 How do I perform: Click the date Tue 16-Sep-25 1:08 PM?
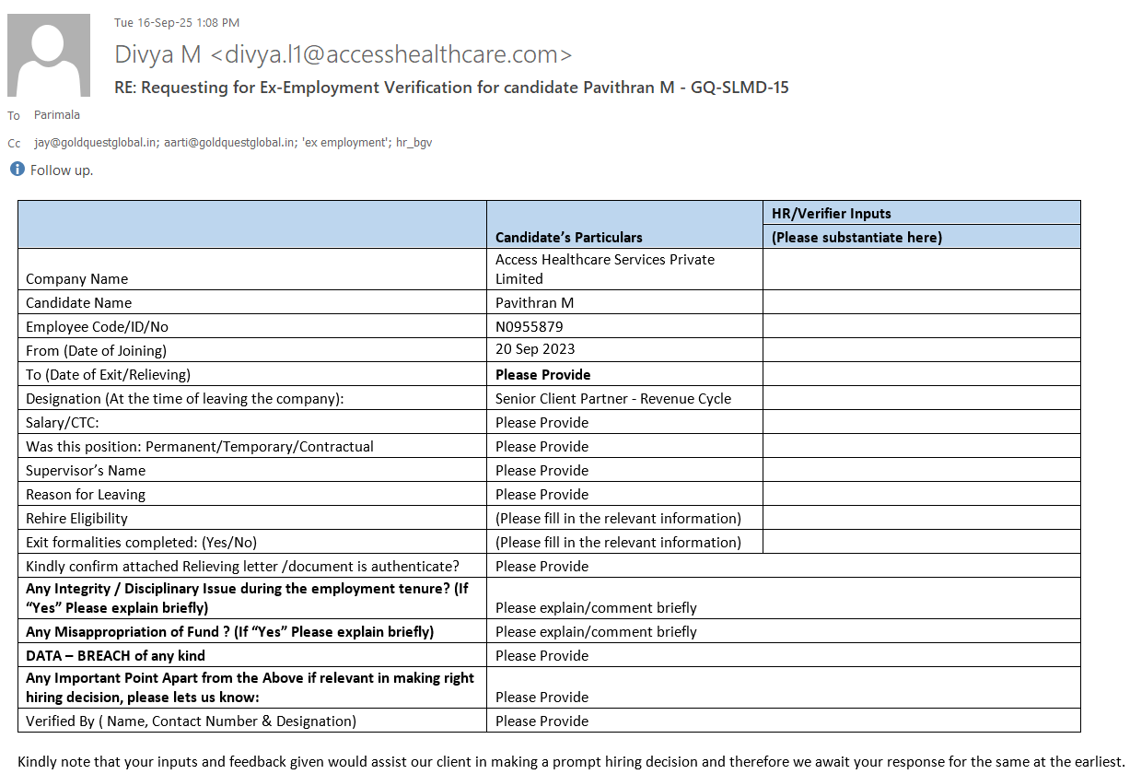[x=177, y=22]
